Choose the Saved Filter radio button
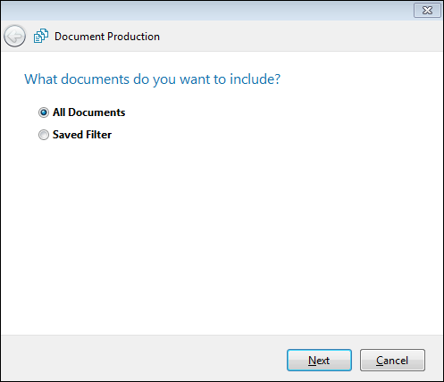Viewport: 444px width, 382px height. (44, 135)
